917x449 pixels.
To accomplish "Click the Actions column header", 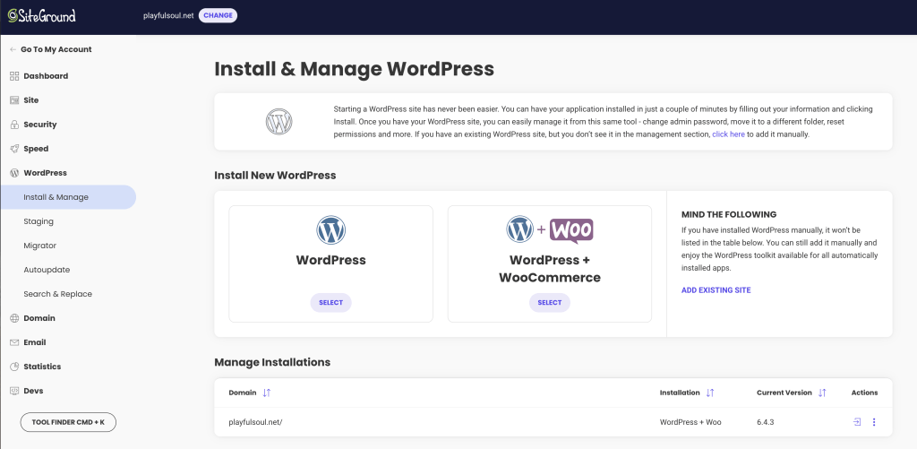I will (x=864, y=393).
